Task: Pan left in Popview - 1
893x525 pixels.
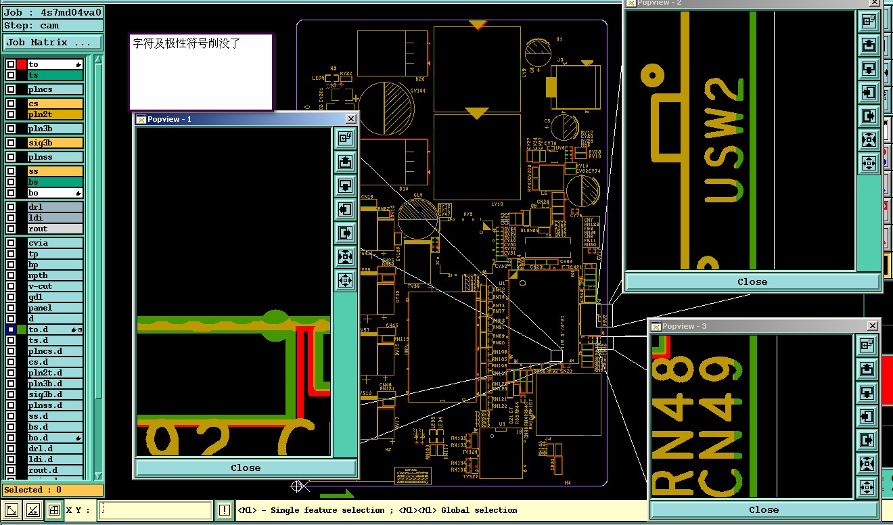Action: 346,210
